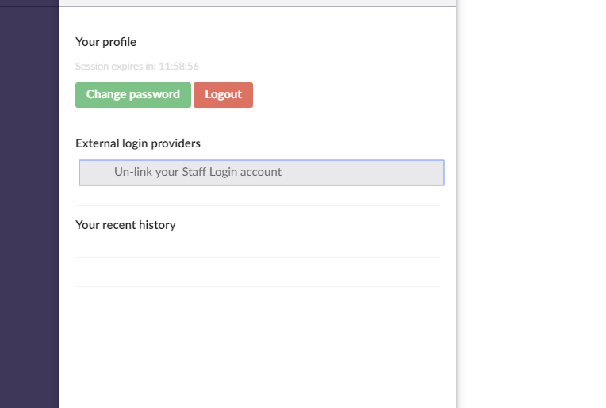Click the second empty row under recent history
This screenshot has height=408, width=606.
coord(258,273)
